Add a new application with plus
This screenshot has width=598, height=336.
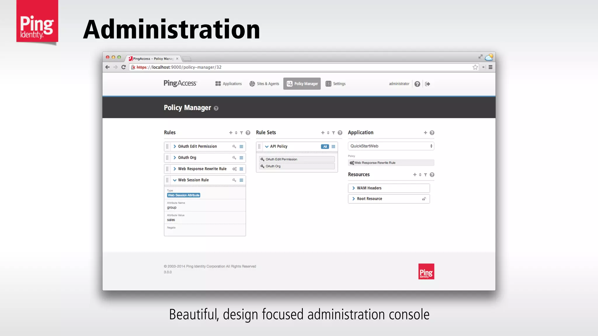tap(425, 133)
